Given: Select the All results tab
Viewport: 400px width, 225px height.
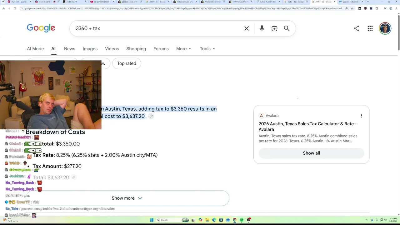Looking at the screenshot, I should (x=54, y=49).
